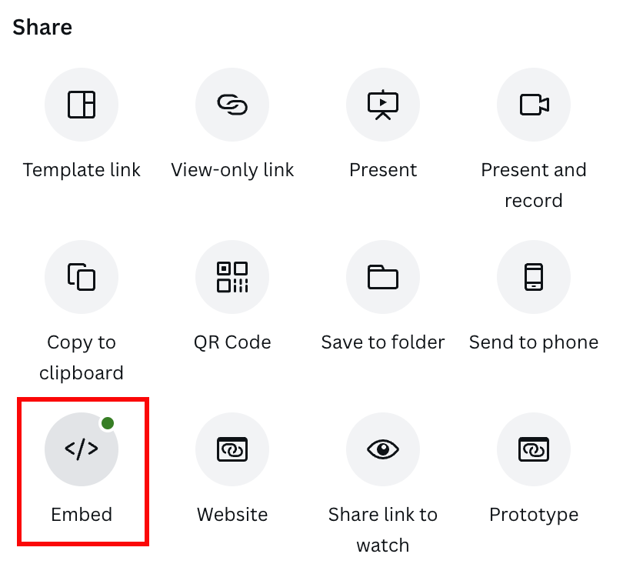623x574 pixels.
Task: Click the Send to phone icon
Action: click(x=534, y=277)
